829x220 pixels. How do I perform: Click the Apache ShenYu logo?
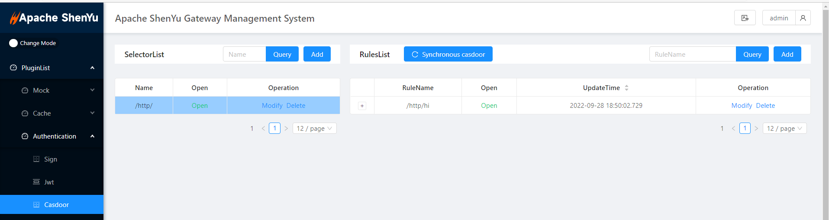54,18
